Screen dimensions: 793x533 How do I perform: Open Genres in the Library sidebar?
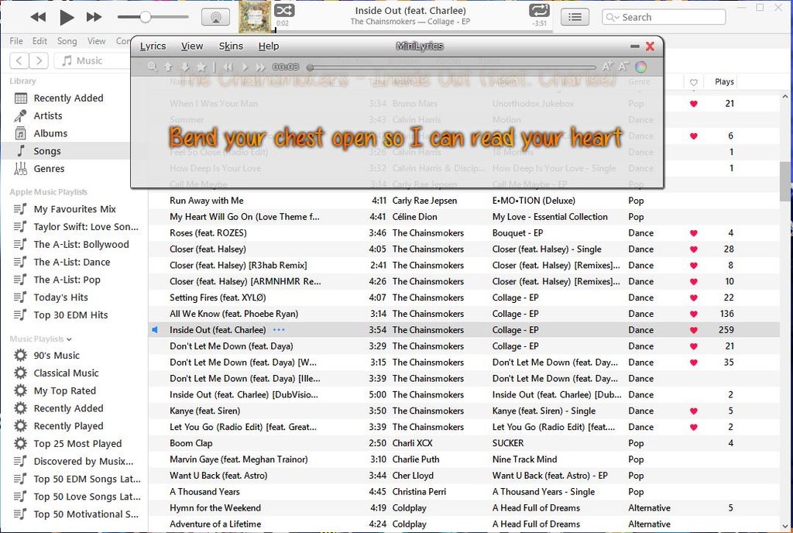click(49, 169)
